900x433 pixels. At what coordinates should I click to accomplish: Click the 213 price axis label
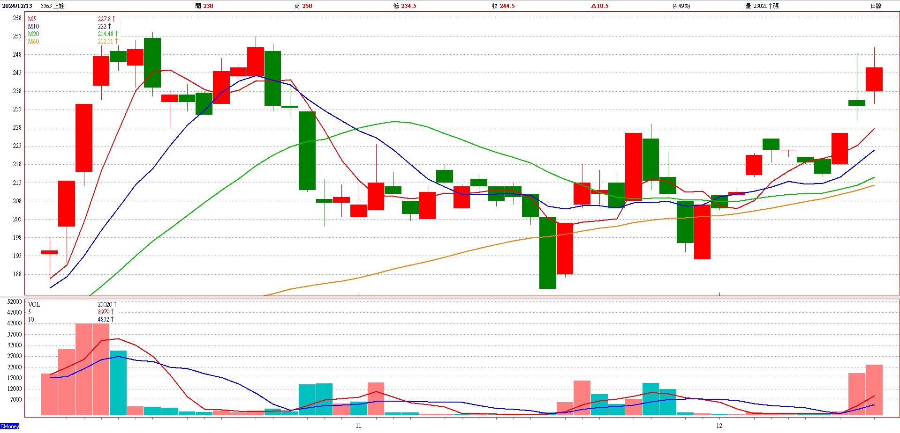(17, 183)
